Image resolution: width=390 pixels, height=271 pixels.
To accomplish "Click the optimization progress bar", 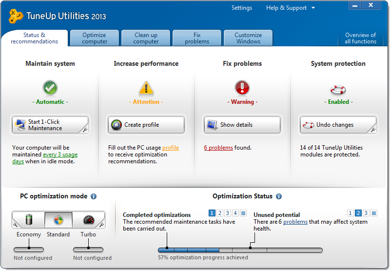I will pos(240,250).
